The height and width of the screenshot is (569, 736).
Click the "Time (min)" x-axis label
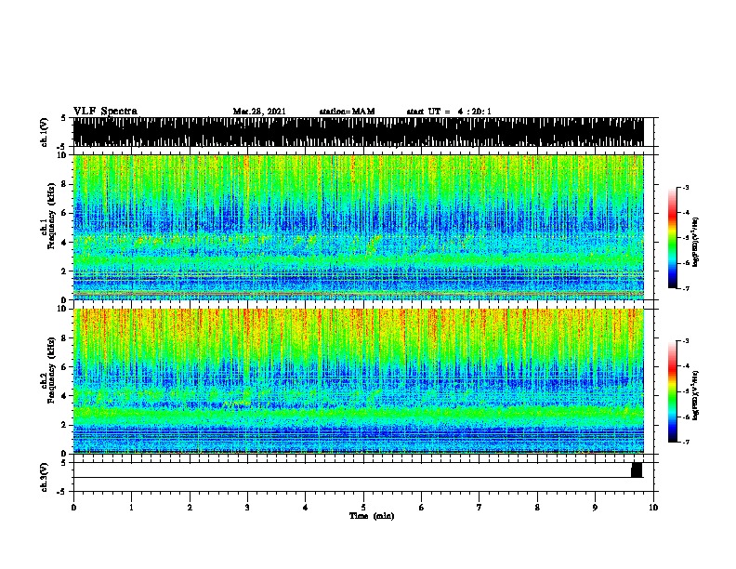[372, 516]
